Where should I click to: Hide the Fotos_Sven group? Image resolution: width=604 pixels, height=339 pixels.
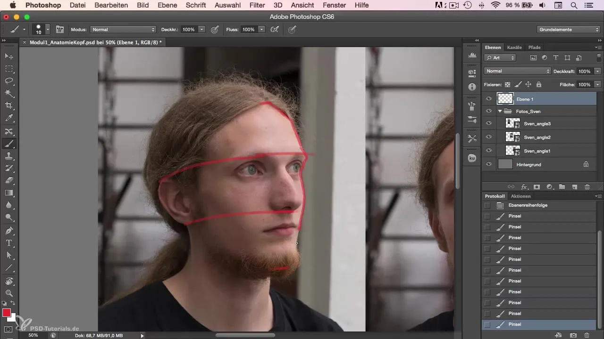point(488,112)
